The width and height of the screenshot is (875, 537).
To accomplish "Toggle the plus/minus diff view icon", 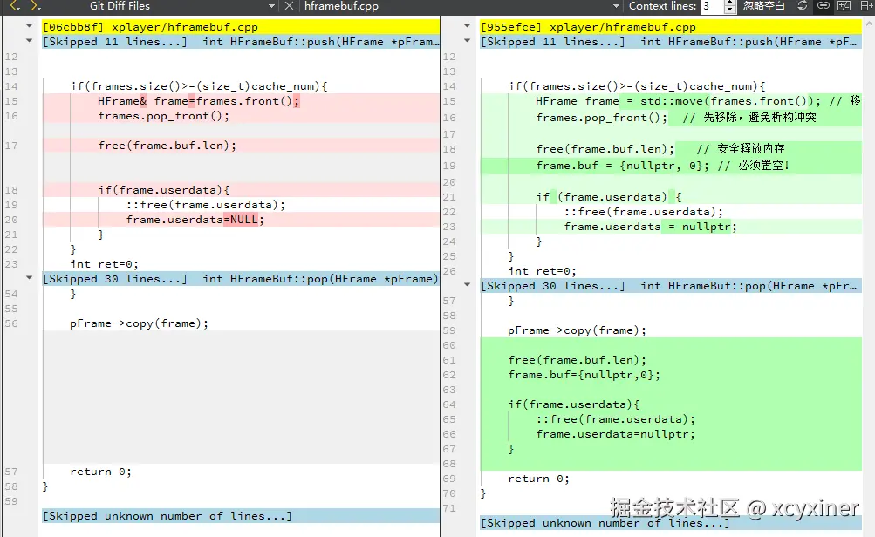I will coord(844,6).
